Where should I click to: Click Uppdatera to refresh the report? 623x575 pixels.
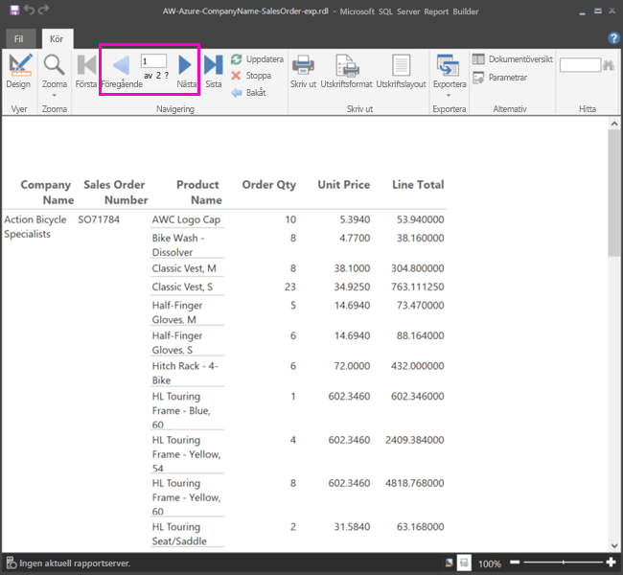(x=258, y=59)
